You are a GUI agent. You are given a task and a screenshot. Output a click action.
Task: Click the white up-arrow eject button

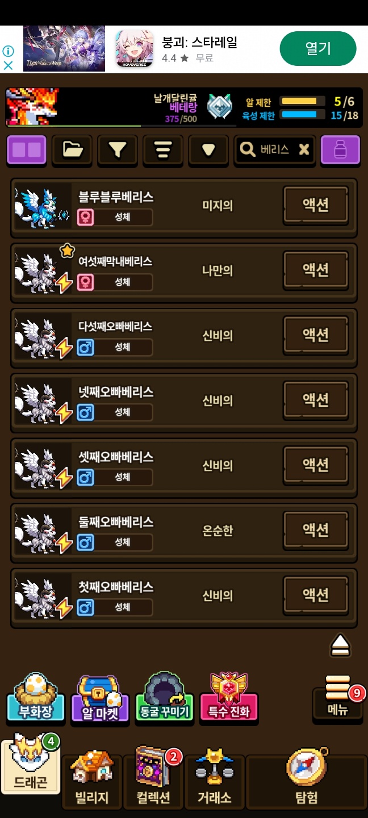pyautogui.click(x=340, y=645)
